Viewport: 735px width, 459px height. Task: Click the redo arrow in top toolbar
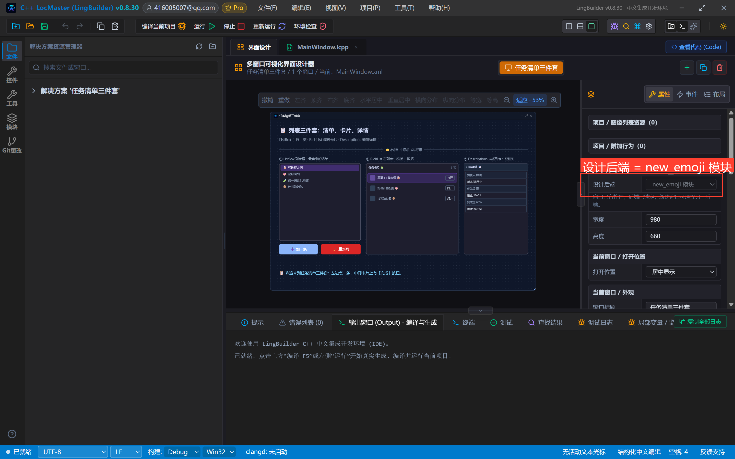pyautogui.click(x=80, y=27)
